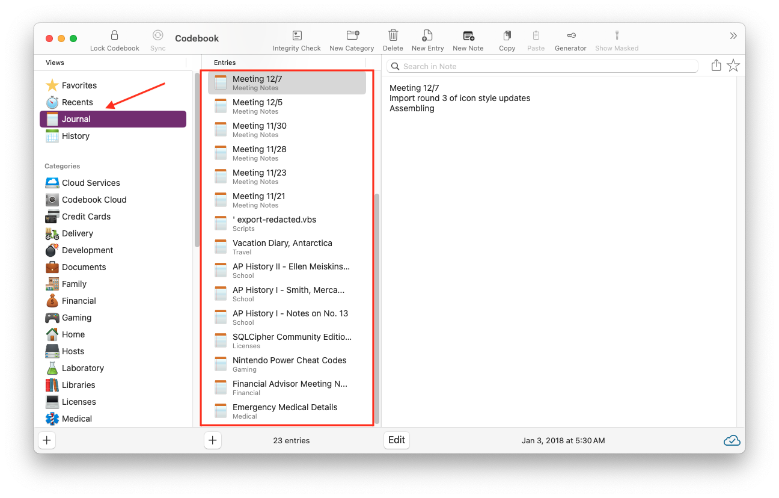Click the entries list scrollbar
The height and width of the screenshot is (498, 779).
point(377,309)
